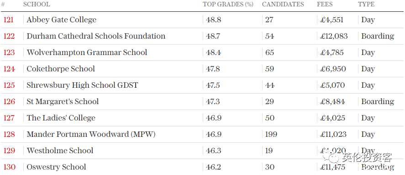Open Wolverhampton Grammar School entry

(x=87, y=52)
